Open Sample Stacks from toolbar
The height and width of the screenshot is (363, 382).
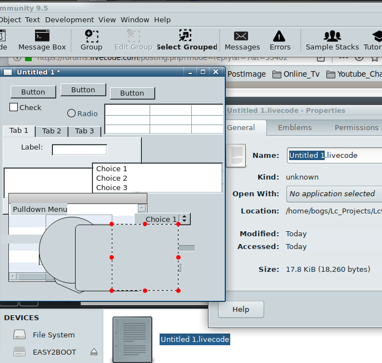(332, 36)
